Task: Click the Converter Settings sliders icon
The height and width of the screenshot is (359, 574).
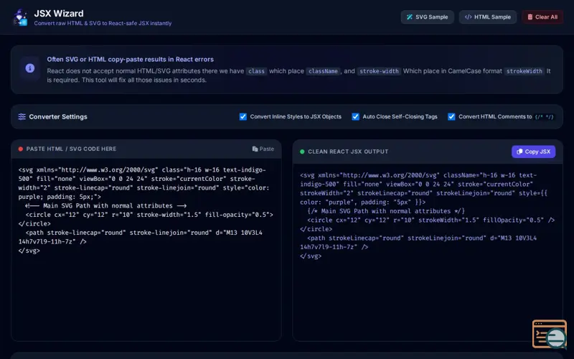Action: coord(22,116)
